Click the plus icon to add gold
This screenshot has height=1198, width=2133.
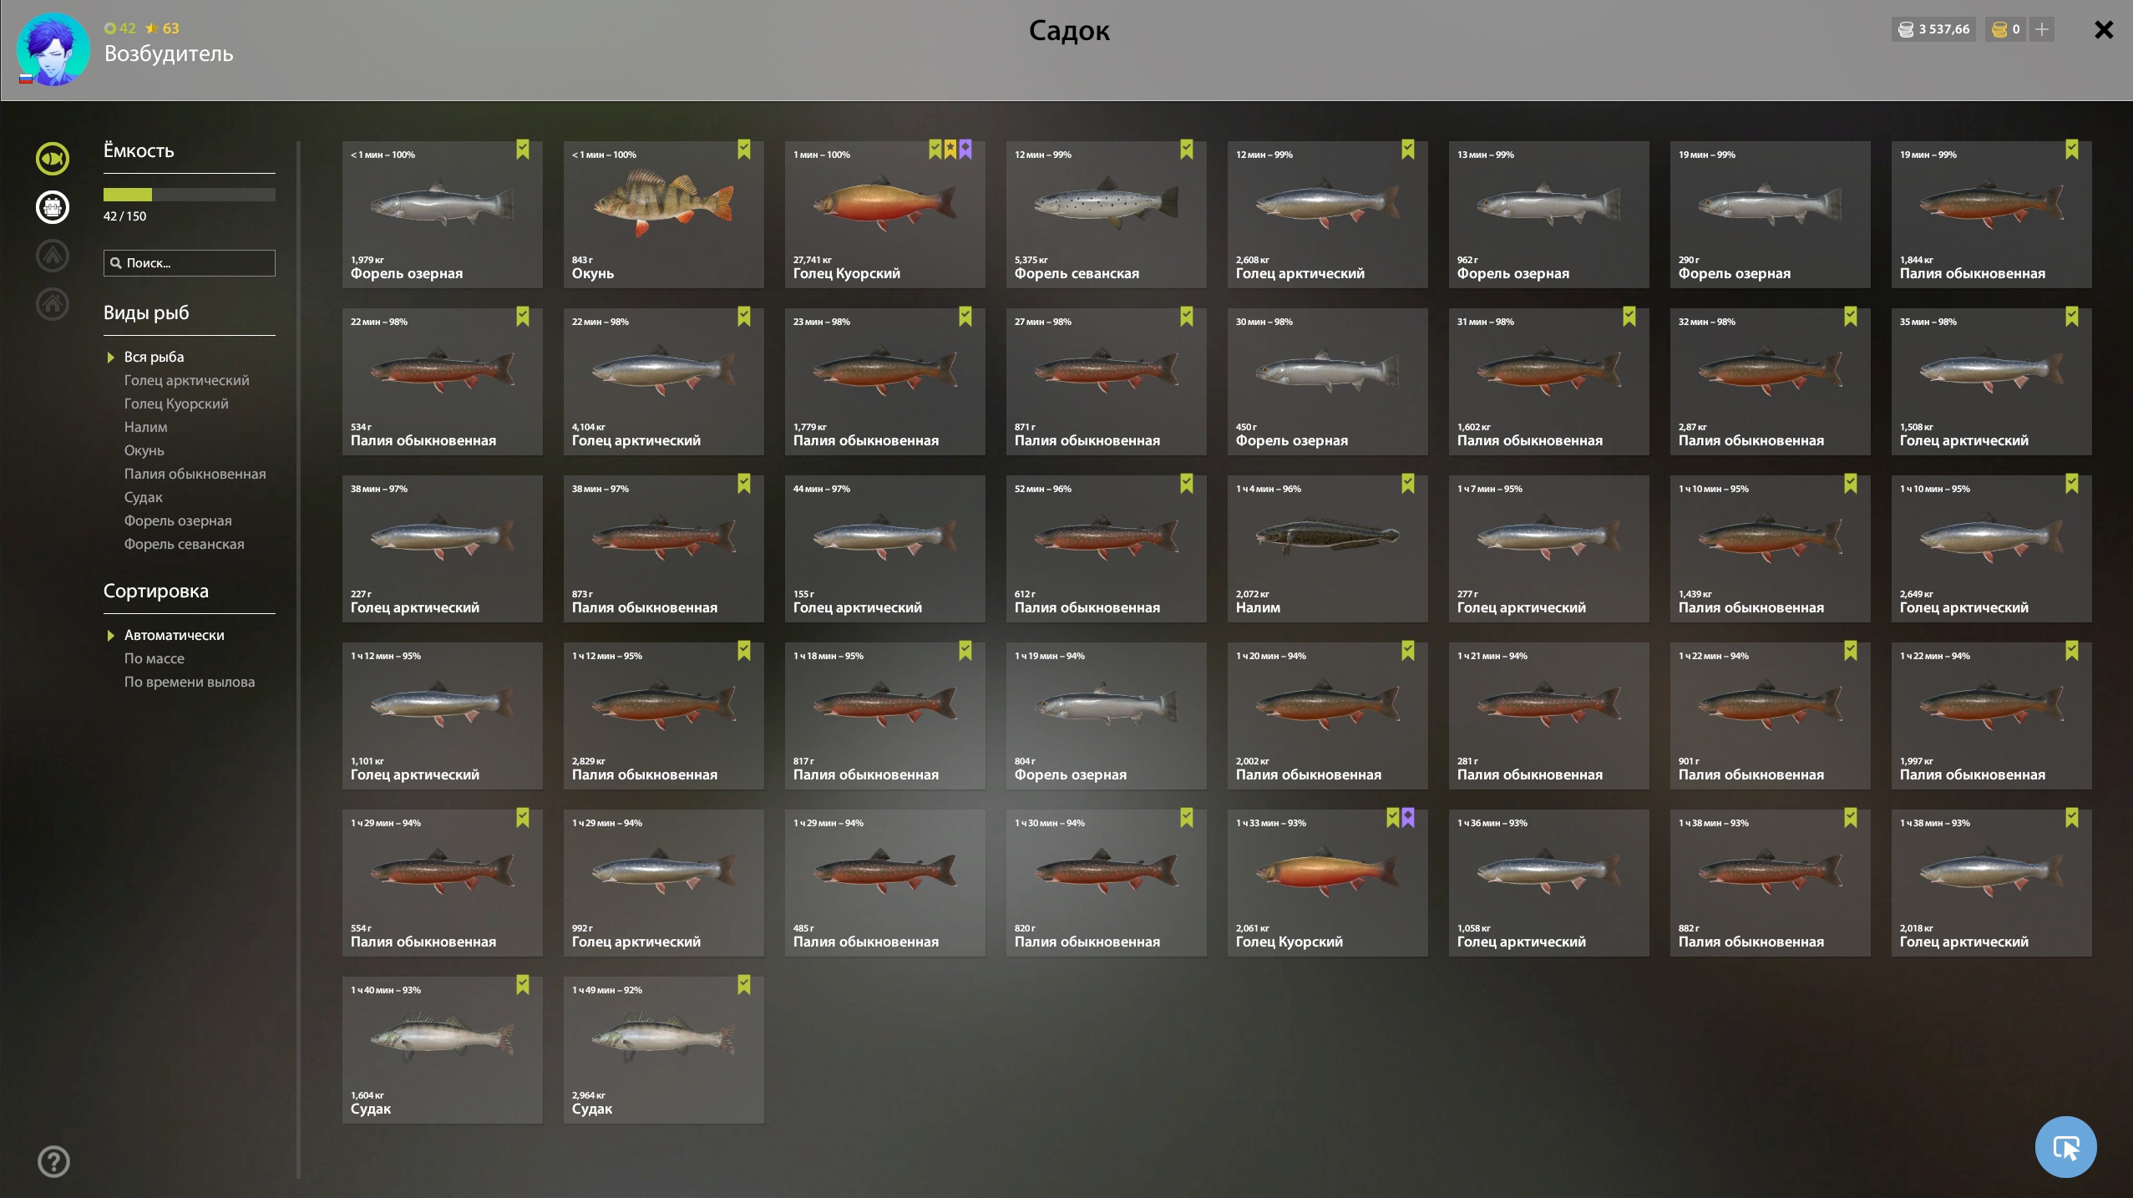[2042, 29]
